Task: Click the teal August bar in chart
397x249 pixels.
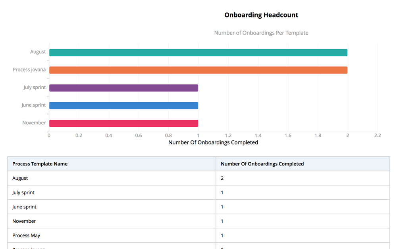Action: click(198, 53)
